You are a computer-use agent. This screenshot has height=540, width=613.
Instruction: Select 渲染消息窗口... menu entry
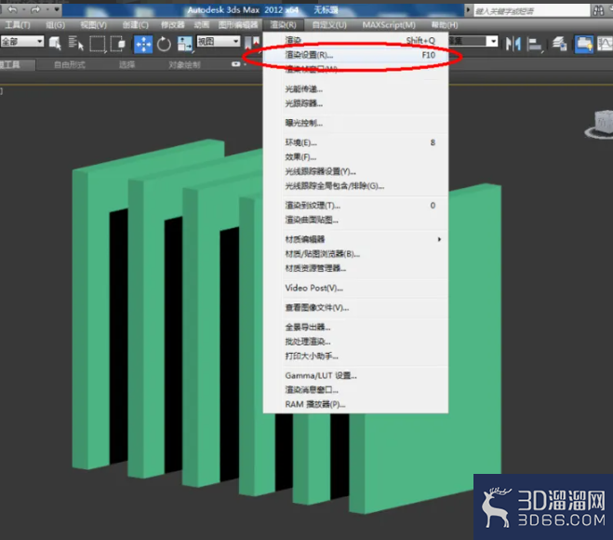click(355, 390)
